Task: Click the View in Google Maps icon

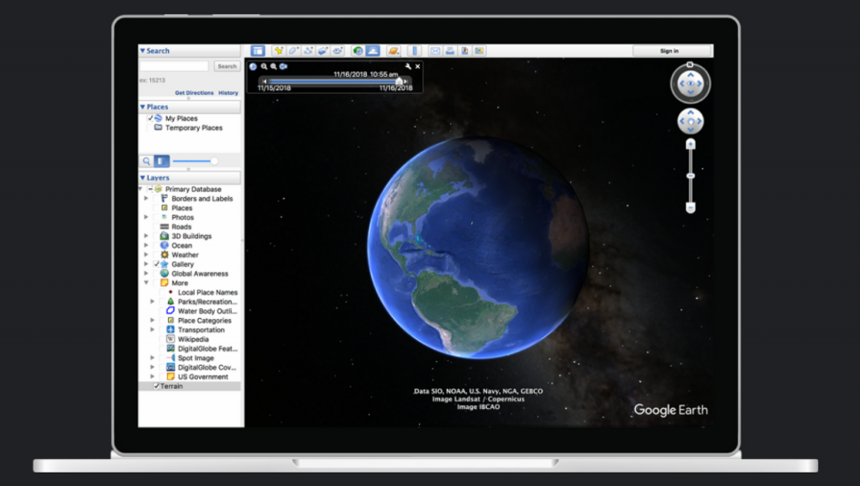Action: click(x=480, y=51)
